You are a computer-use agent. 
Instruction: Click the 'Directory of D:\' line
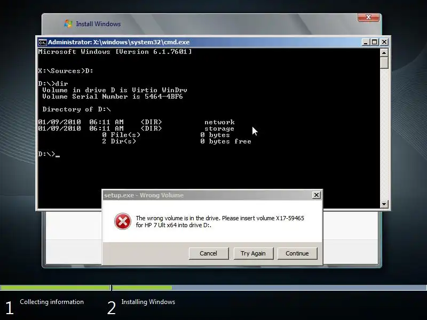click(76, 109)
